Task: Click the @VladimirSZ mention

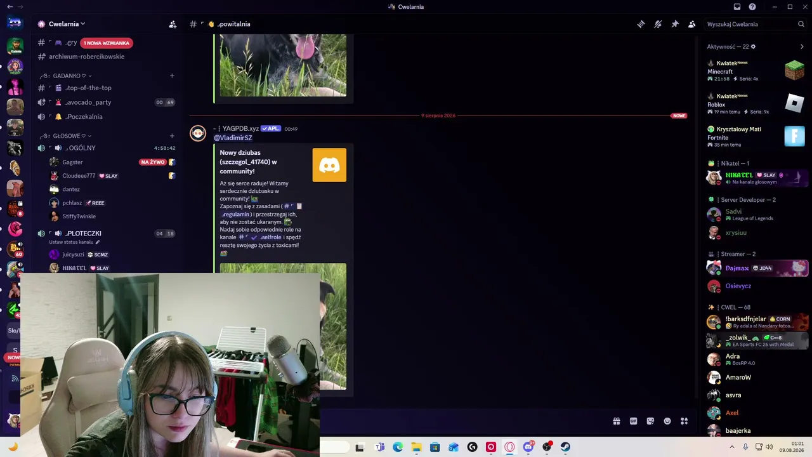Action: click(x=233, y=138)
